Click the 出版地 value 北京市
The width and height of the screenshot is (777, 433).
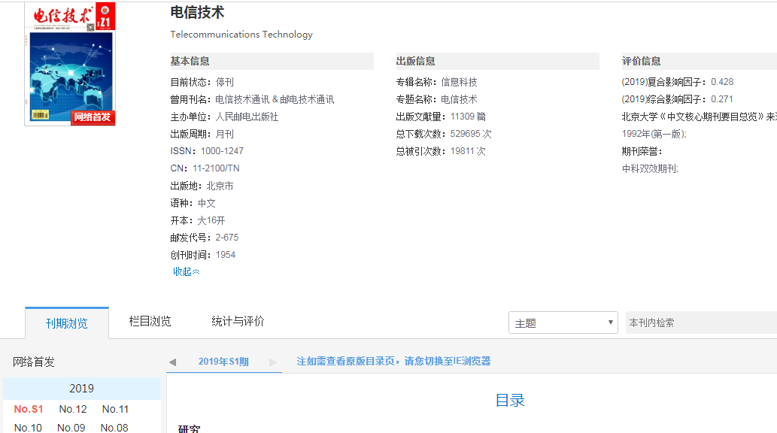pos(220,186)
